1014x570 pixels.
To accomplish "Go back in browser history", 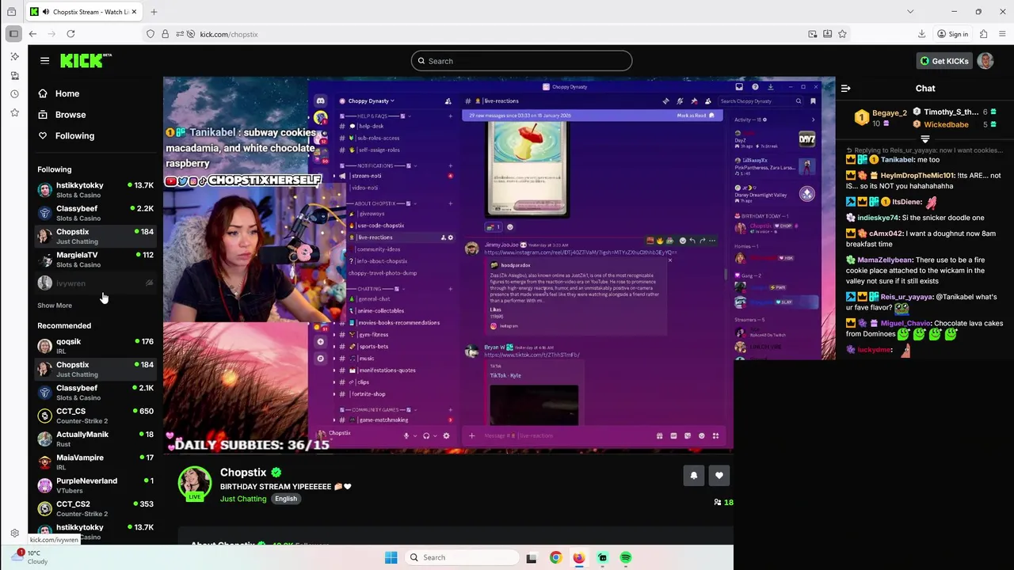I will pos(32,34).
